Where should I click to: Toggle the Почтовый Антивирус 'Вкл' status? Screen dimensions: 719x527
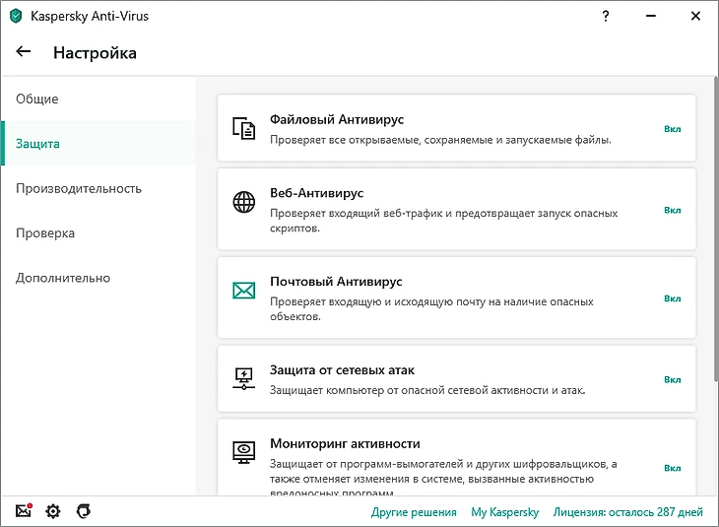click(x=672, y=298)
